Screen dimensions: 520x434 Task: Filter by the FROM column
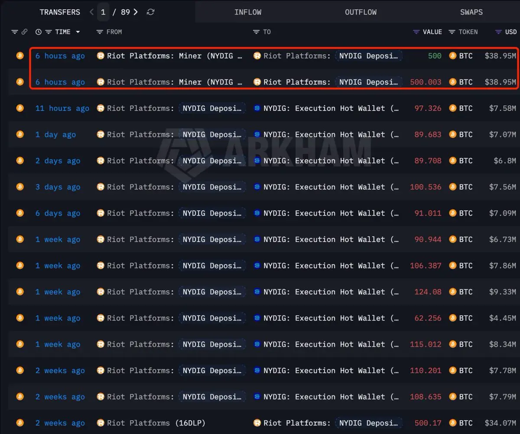pos(100,32)
